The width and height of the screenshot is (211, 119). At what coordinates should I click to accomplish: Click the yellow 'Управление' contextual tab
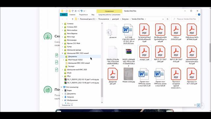tap(109, 11)
